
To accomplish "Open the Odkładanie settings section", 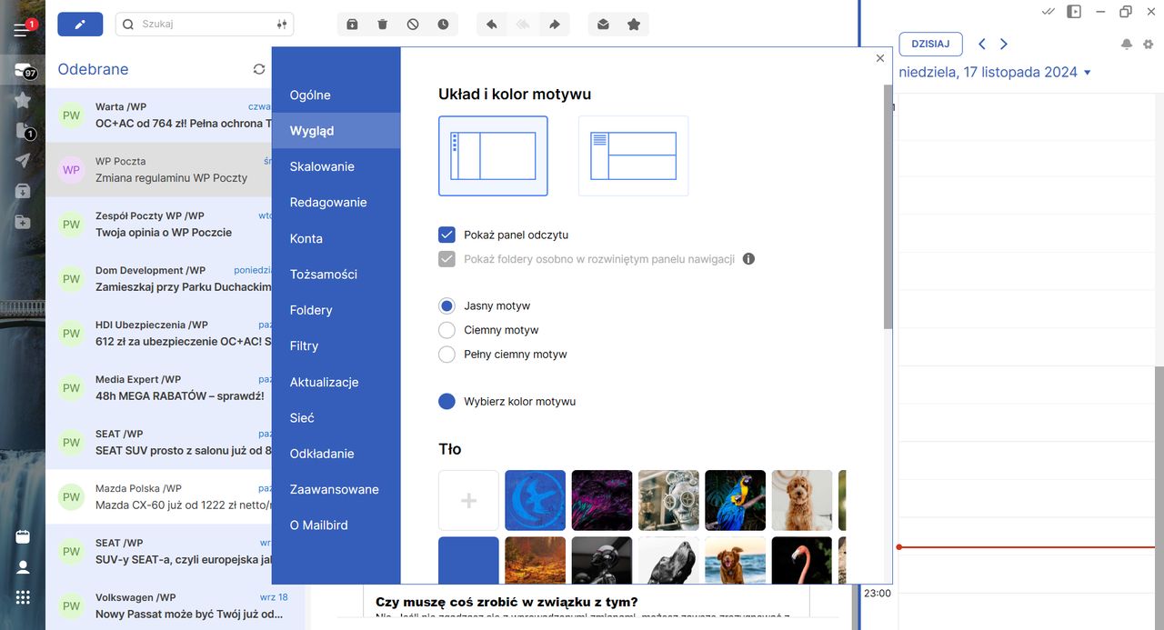I will tap(336, 454).
